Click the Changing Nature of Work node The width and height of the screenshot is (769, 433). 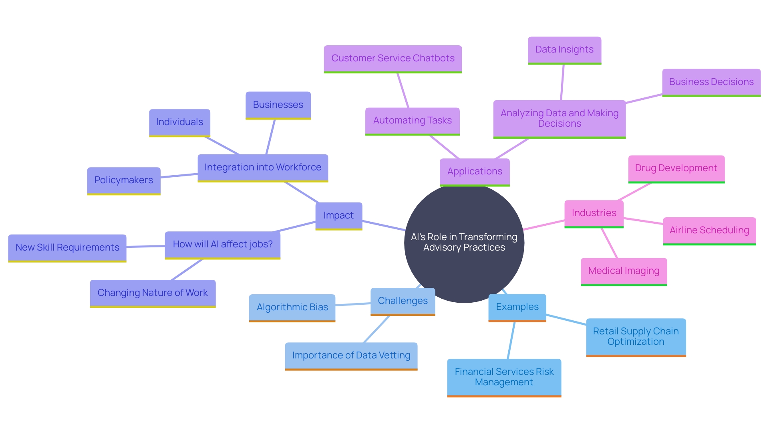(153, 285)
